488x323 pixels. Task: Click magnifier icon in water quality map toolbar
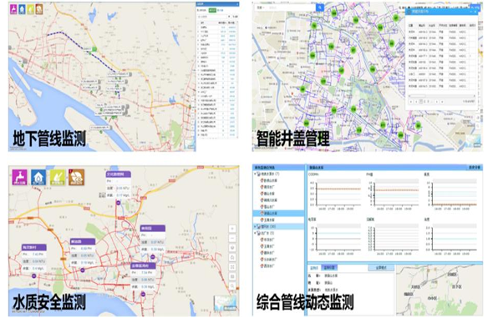232,286
